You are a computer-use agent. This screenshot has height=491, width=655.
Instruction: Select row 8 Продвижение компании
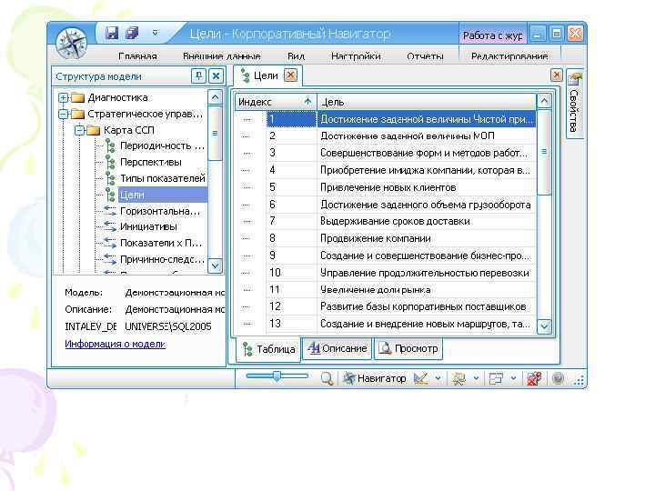[386, 238]
